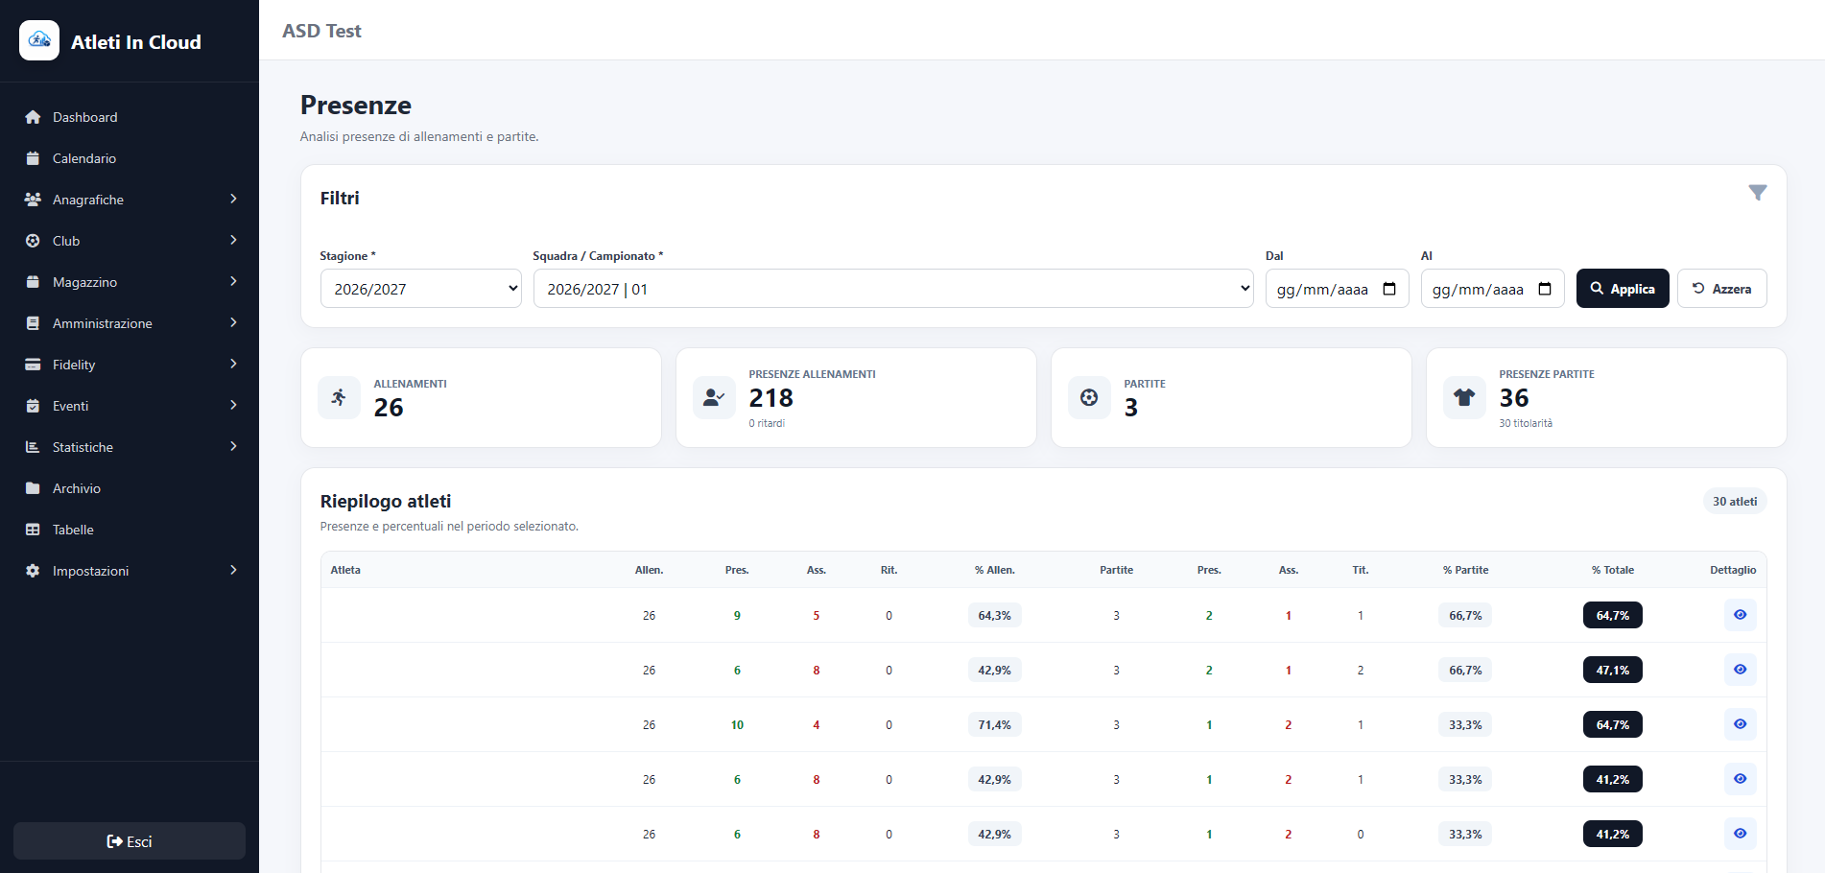Click the Anagrafiche people icon
Image resolution: width=1825 pixels, height=873 pixels.
(33, 200)
